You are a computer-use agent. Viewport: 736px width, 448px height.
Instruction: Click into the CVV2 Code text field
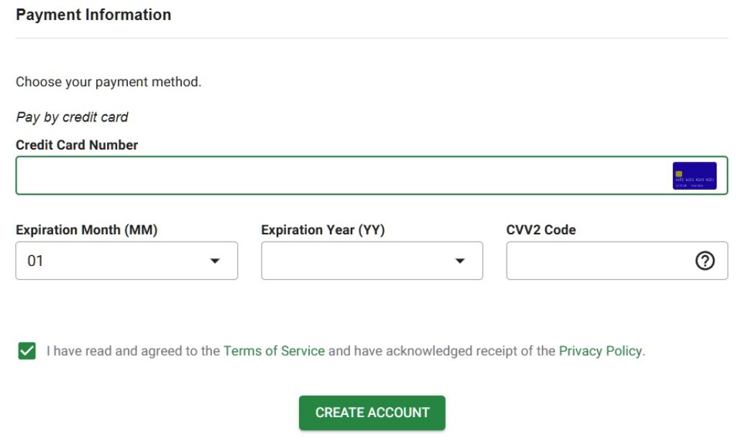coord(597,261)
